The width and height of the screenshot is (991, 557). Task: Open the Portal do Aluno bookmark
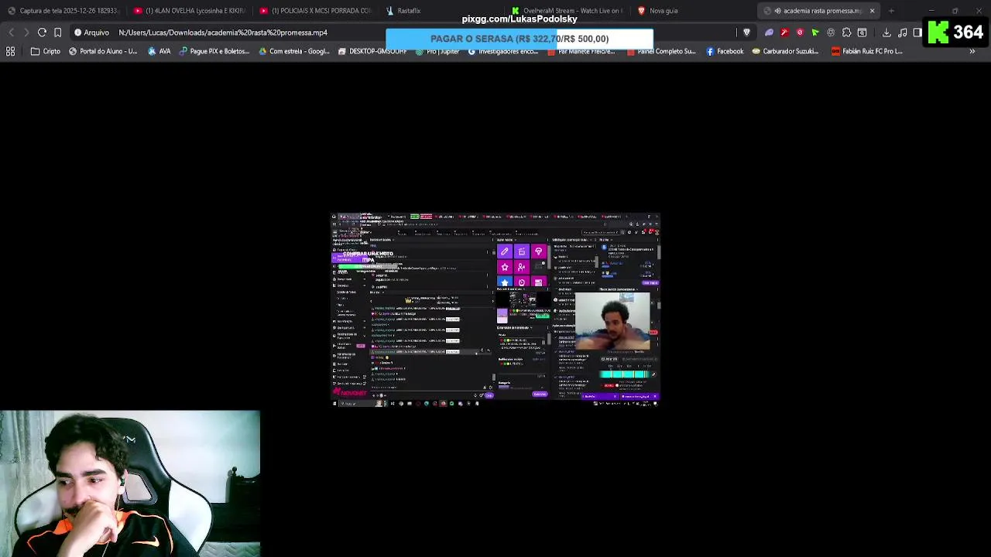[x=103, y=51]
